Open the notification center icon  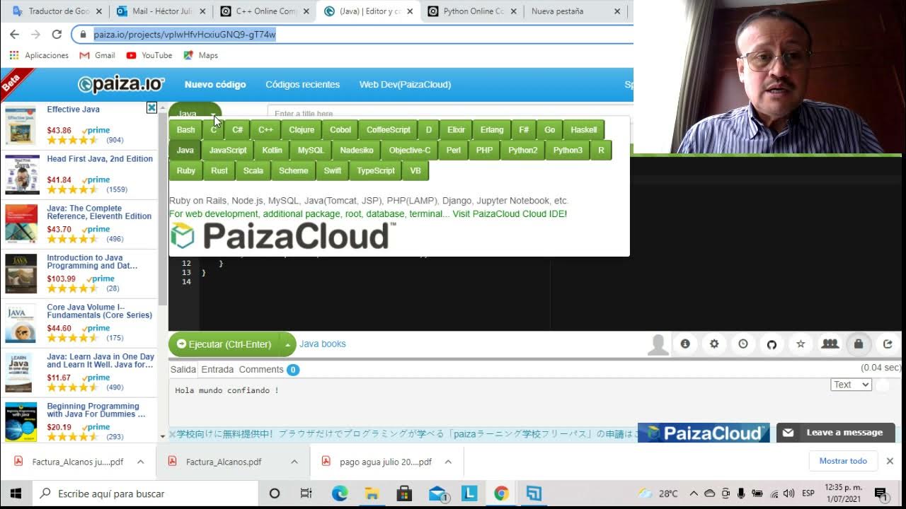click(x=881, y=493)
